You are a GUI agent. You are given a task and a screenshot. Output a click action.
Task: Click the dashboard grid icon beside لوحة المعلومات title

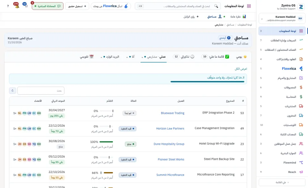point(249,6)
